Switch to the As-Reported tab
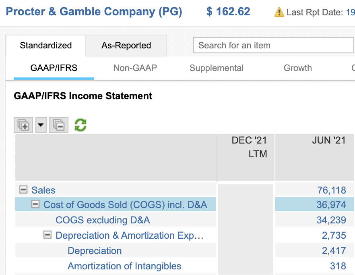 [126, 46]
